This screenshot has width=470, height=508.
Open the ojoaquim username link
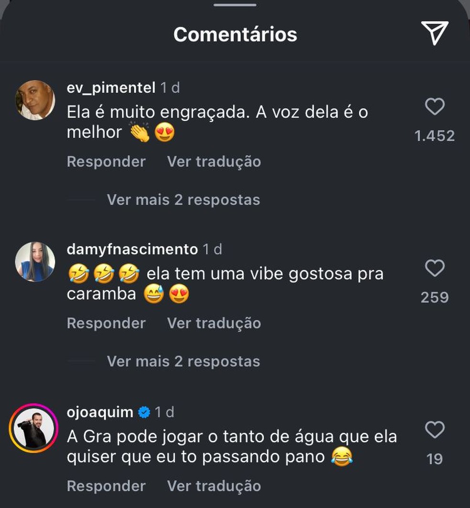click(100, 412)
